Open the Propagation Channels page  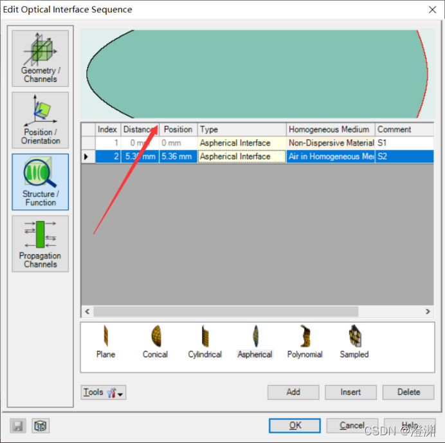[41, 244]
